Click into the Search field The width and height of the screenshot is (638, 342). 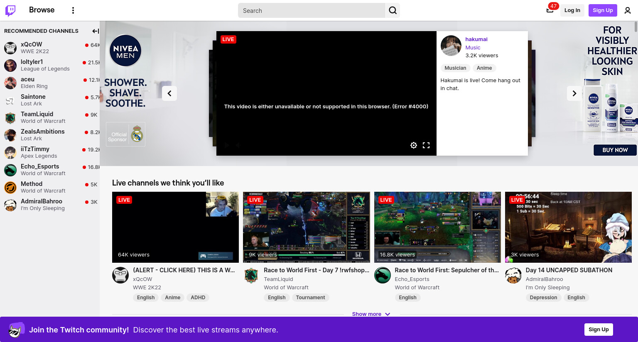pos(312,10)
